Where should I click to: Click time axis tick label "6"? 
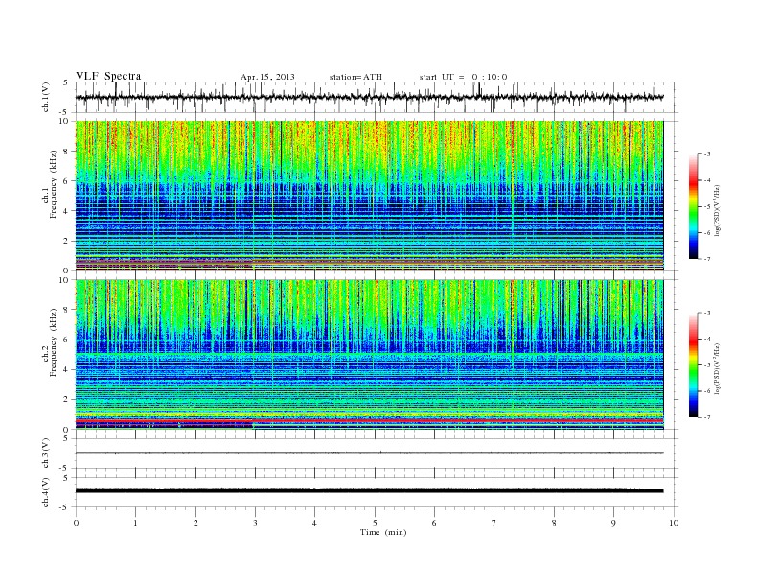coord(434,523)
